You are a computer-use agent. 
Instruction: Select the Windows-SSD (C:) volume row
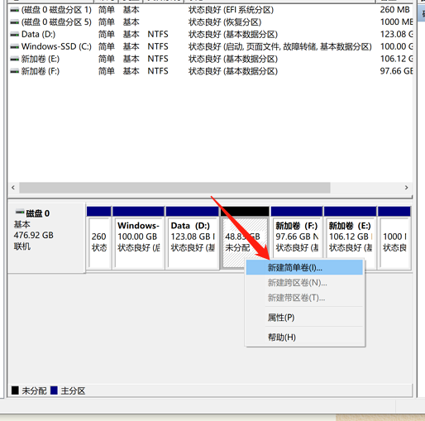coord(210,46)
